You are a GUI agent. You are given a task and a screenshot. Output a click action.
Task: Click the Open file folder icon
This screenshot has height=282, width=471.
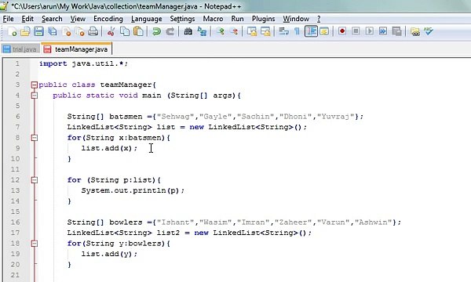coord(26,31)
